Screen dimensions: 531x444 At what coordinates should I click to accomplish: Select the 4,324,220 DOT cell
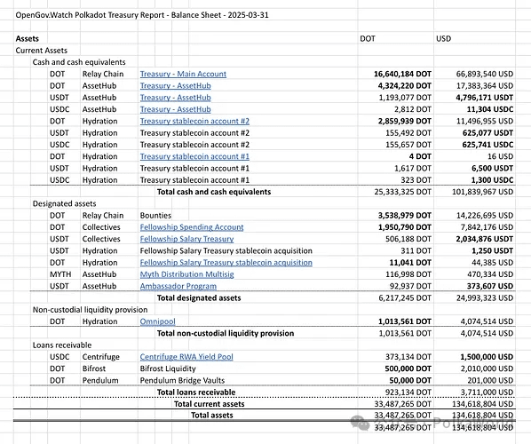pyautogui.click(x=405, y=85)
